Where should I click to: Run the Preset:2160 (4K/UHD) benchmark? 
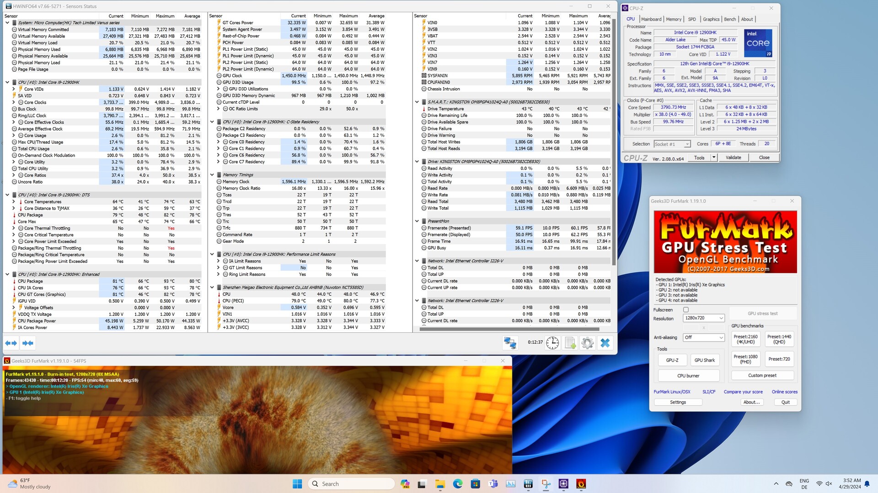(x=746, y=339)
